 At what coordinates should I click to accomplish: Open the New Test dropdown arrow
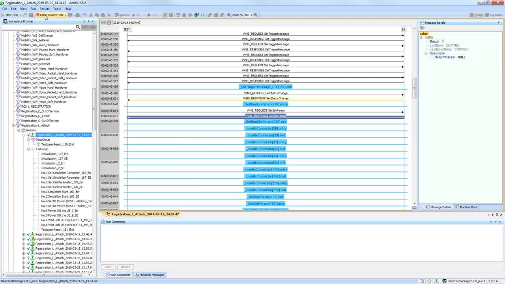tap(20, 15)
